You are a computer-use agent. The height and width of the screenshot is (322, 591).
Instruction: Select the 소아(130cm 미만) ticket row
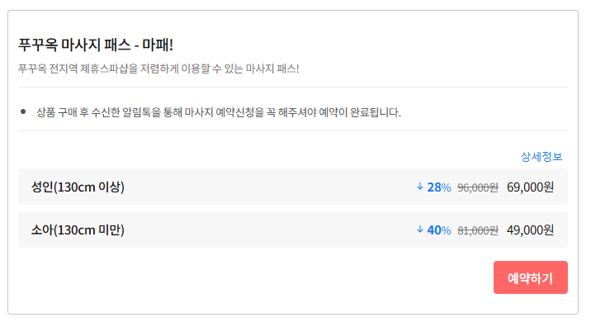(x=293, y=230)
